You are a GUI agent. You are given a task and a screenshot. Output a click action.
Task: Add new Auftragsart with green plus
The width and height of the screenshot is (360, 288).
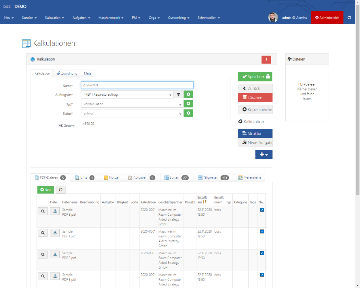(188, 94)
